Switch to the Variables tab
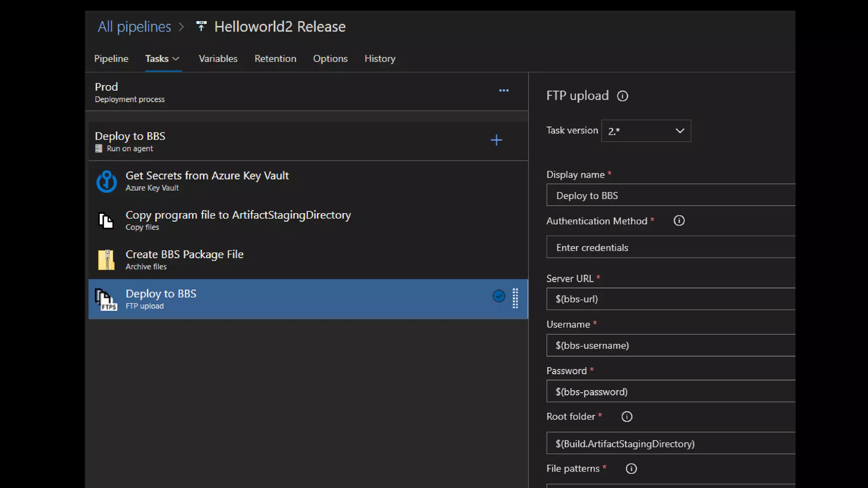Viewport: 868px width, 488px height. tap(218, 59)
